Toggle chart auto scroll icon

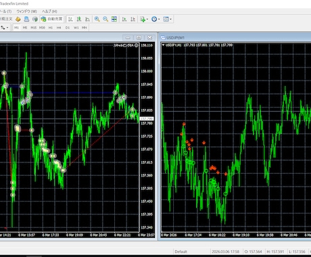[124, 19]
